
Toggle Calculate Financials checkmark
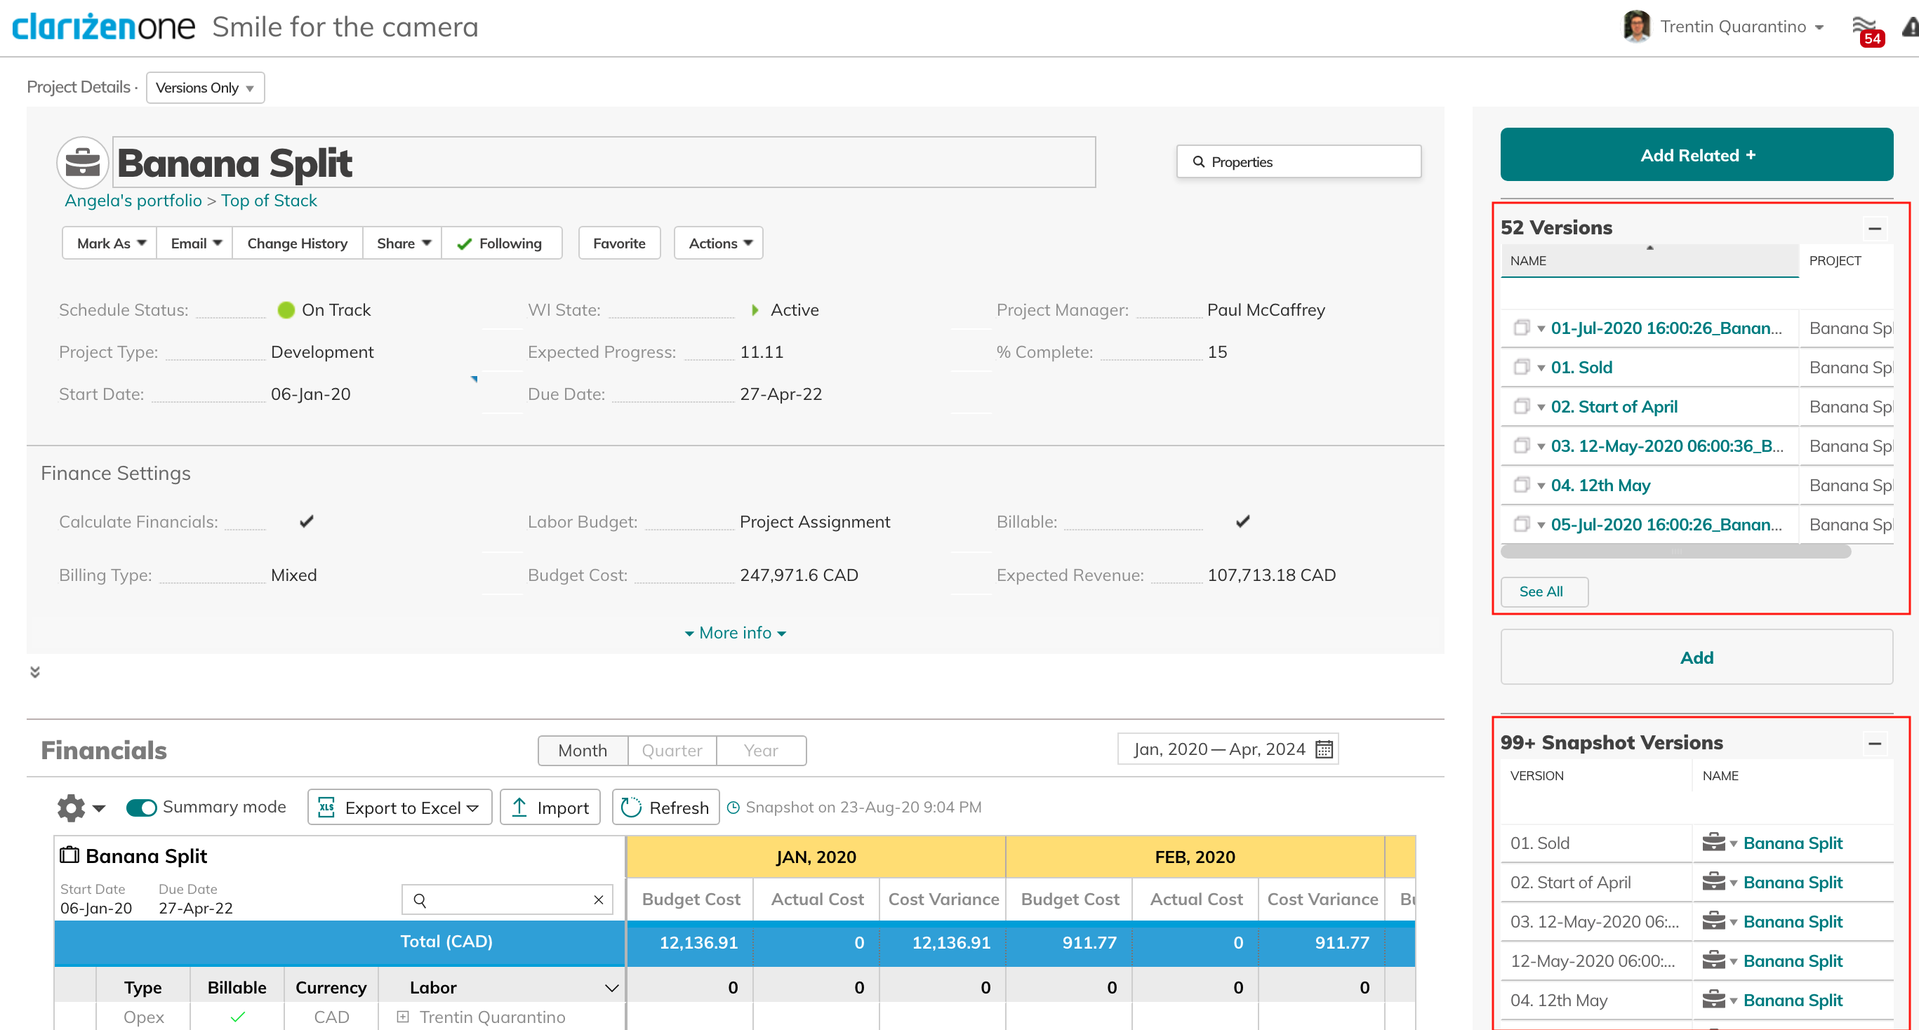point(306,521)
